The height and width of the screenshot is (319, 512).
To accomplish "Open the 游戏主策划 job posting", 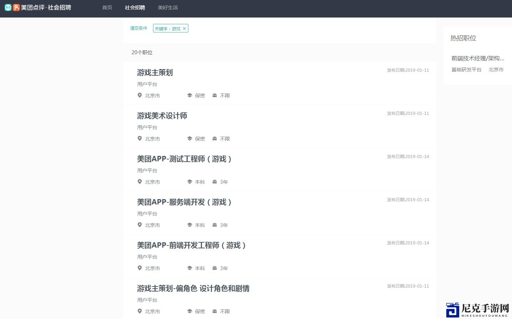I will [155, 72].
